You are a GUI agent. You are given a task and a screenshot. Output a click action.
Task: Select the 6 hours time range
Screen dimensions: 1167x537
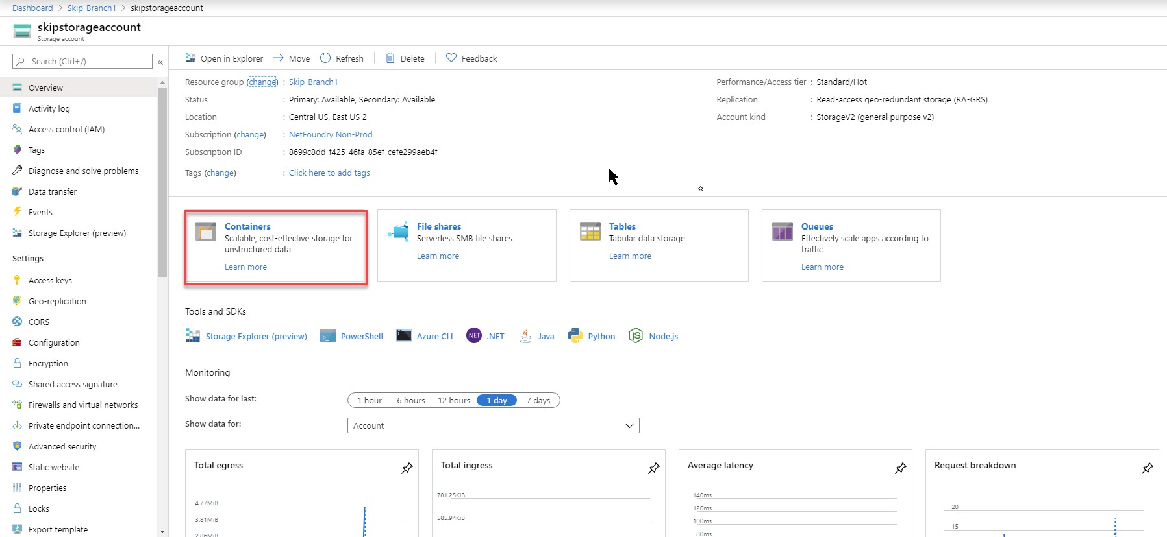click(x=411, y=400)
